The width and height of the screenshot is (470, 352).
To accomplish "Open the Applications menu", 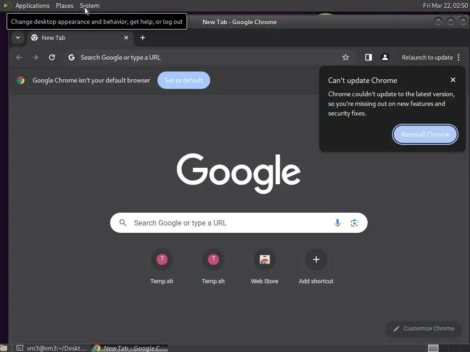I will coord(33,5).
